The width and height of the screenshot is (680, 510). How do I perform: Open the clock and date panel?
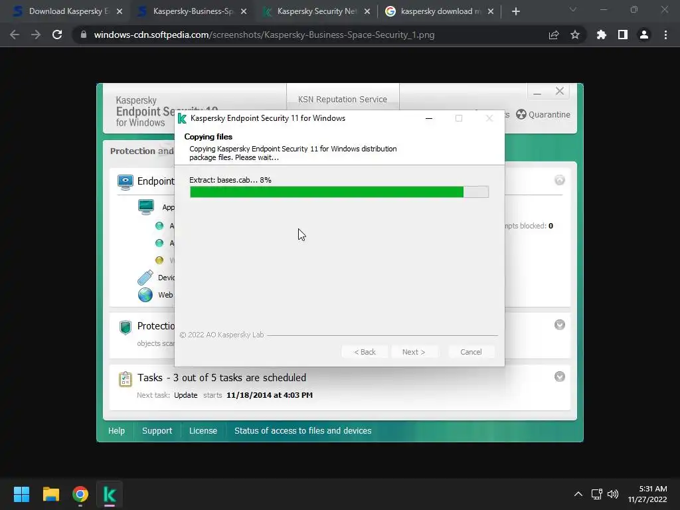[x=647, y=494]
